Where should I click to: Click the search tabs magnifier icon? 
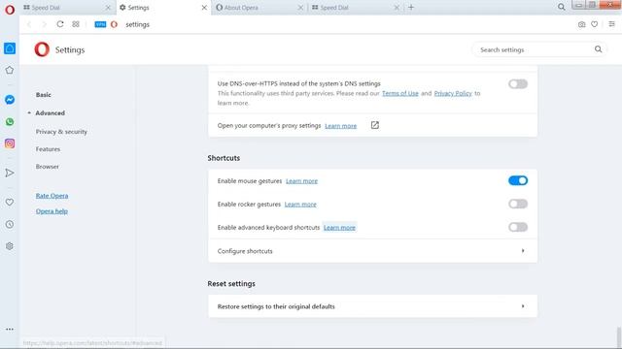[562, 7]
